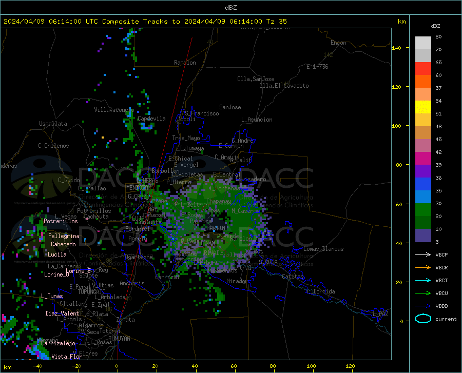The width and height of the screenshot is (462, 373).
Task: Click the S_ROSA label
Action: 268,262
